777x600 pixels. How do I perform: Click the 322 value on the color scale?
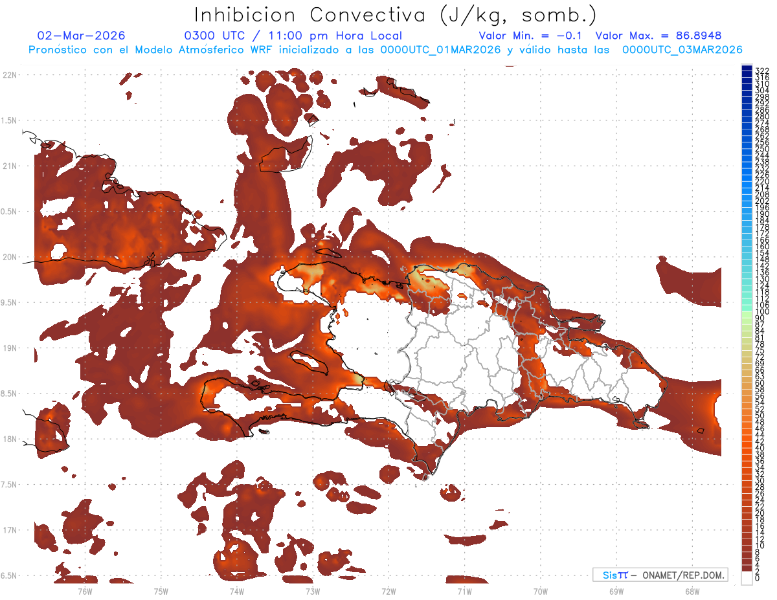[x=762, y=71]
